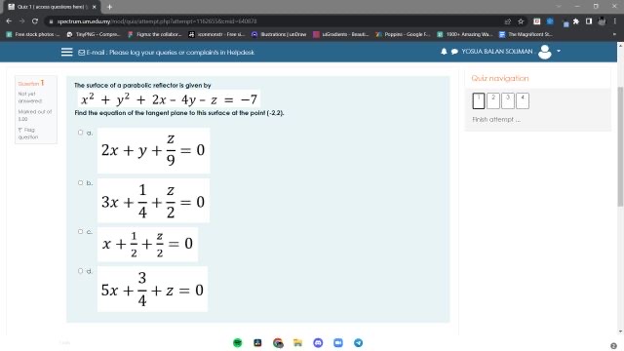
Task: Click the E-mail envelope icon
Action: coord(82,53)
